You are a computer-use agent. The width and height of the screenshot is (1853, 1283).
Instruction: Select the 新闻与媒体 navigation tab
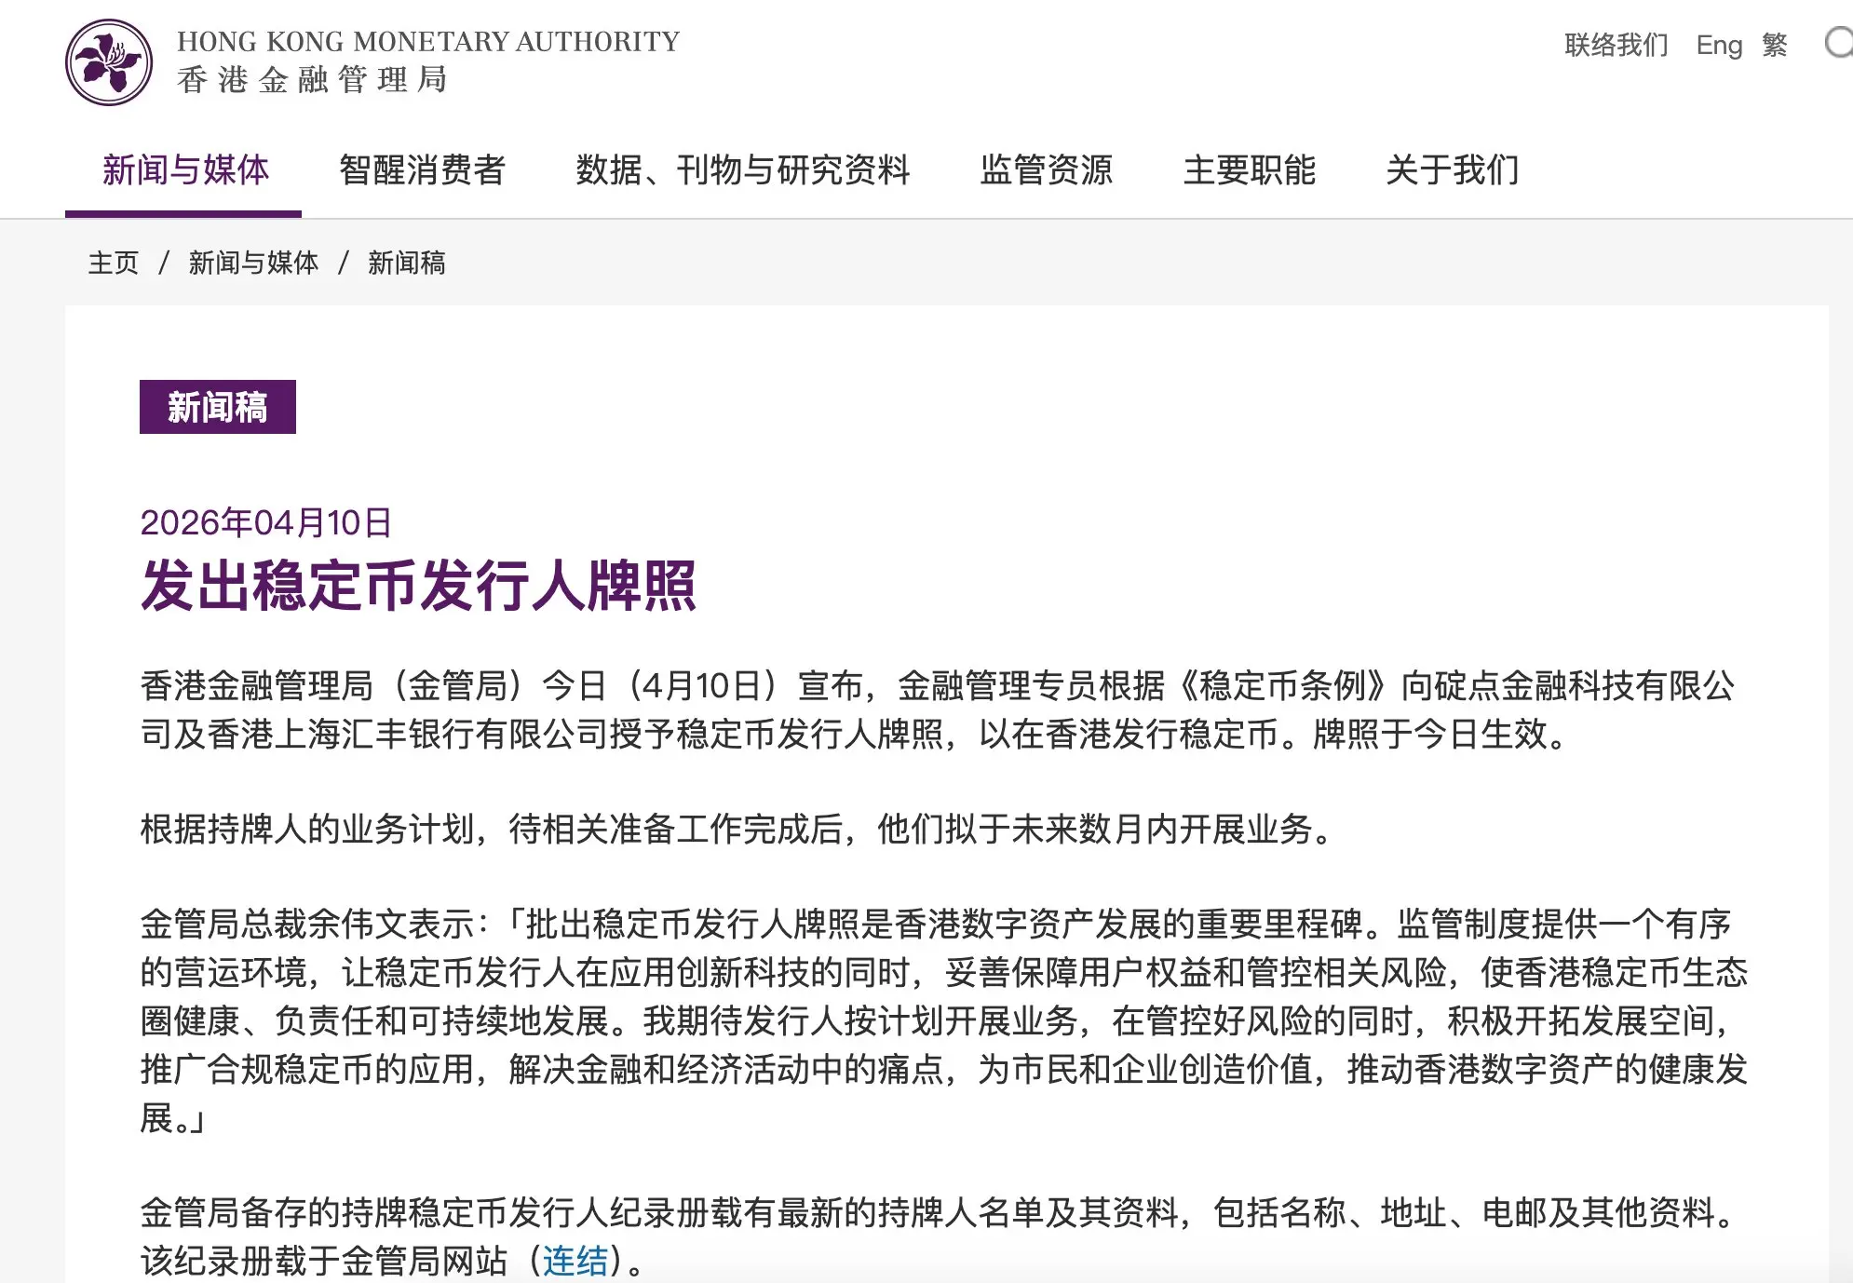tap(185, 170)
